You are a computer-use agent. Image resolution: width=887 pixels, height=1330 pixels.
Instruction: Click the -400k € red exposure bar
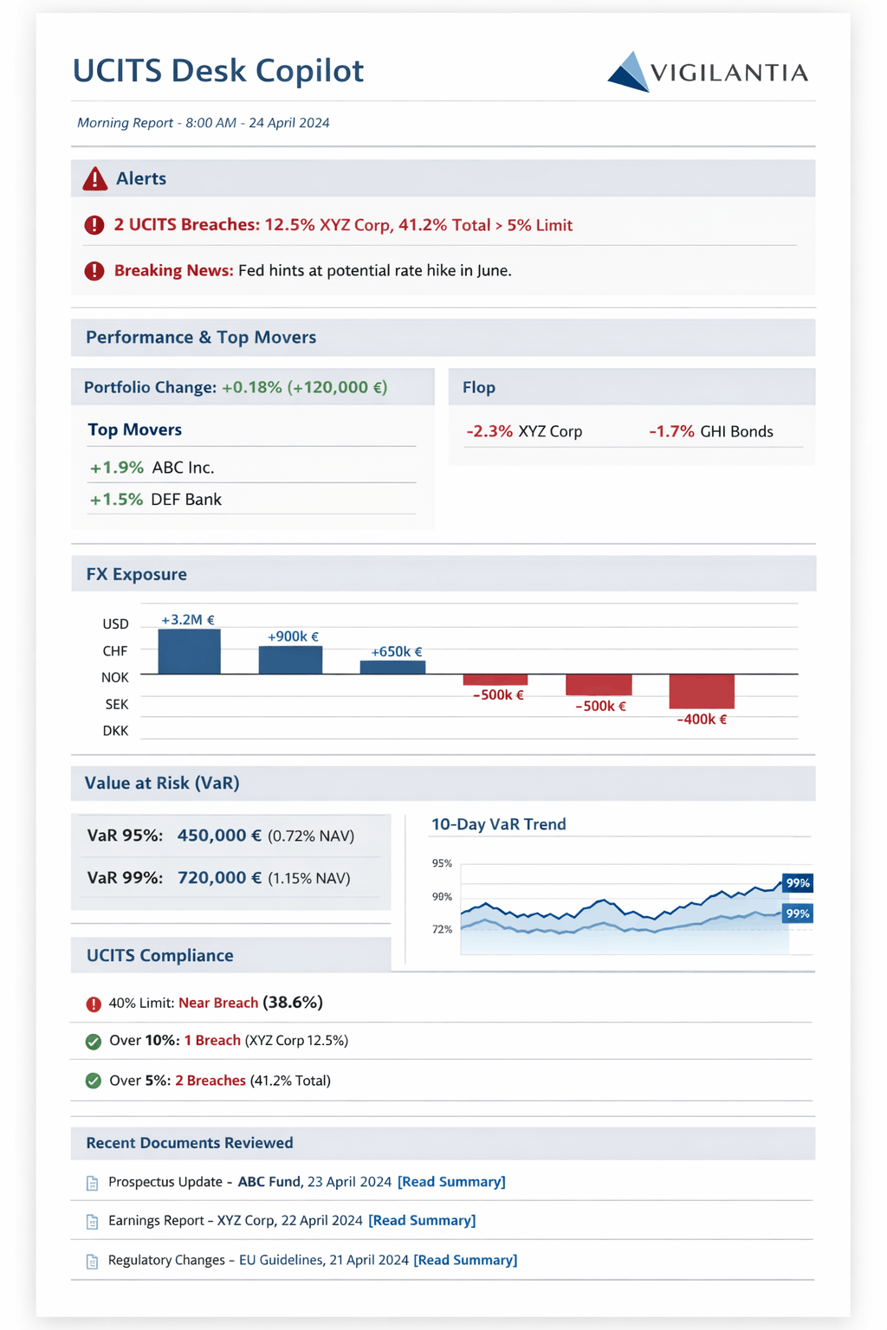[x=702, y=691]
